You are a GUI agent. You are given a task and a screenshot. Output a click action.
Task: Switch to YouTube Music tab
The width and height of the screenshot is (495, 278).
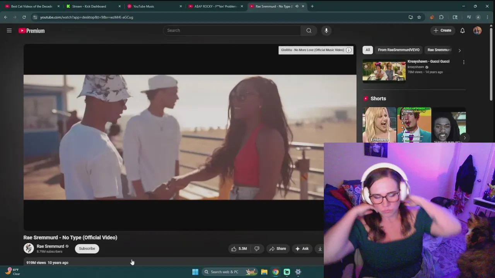tap(154, 6)
